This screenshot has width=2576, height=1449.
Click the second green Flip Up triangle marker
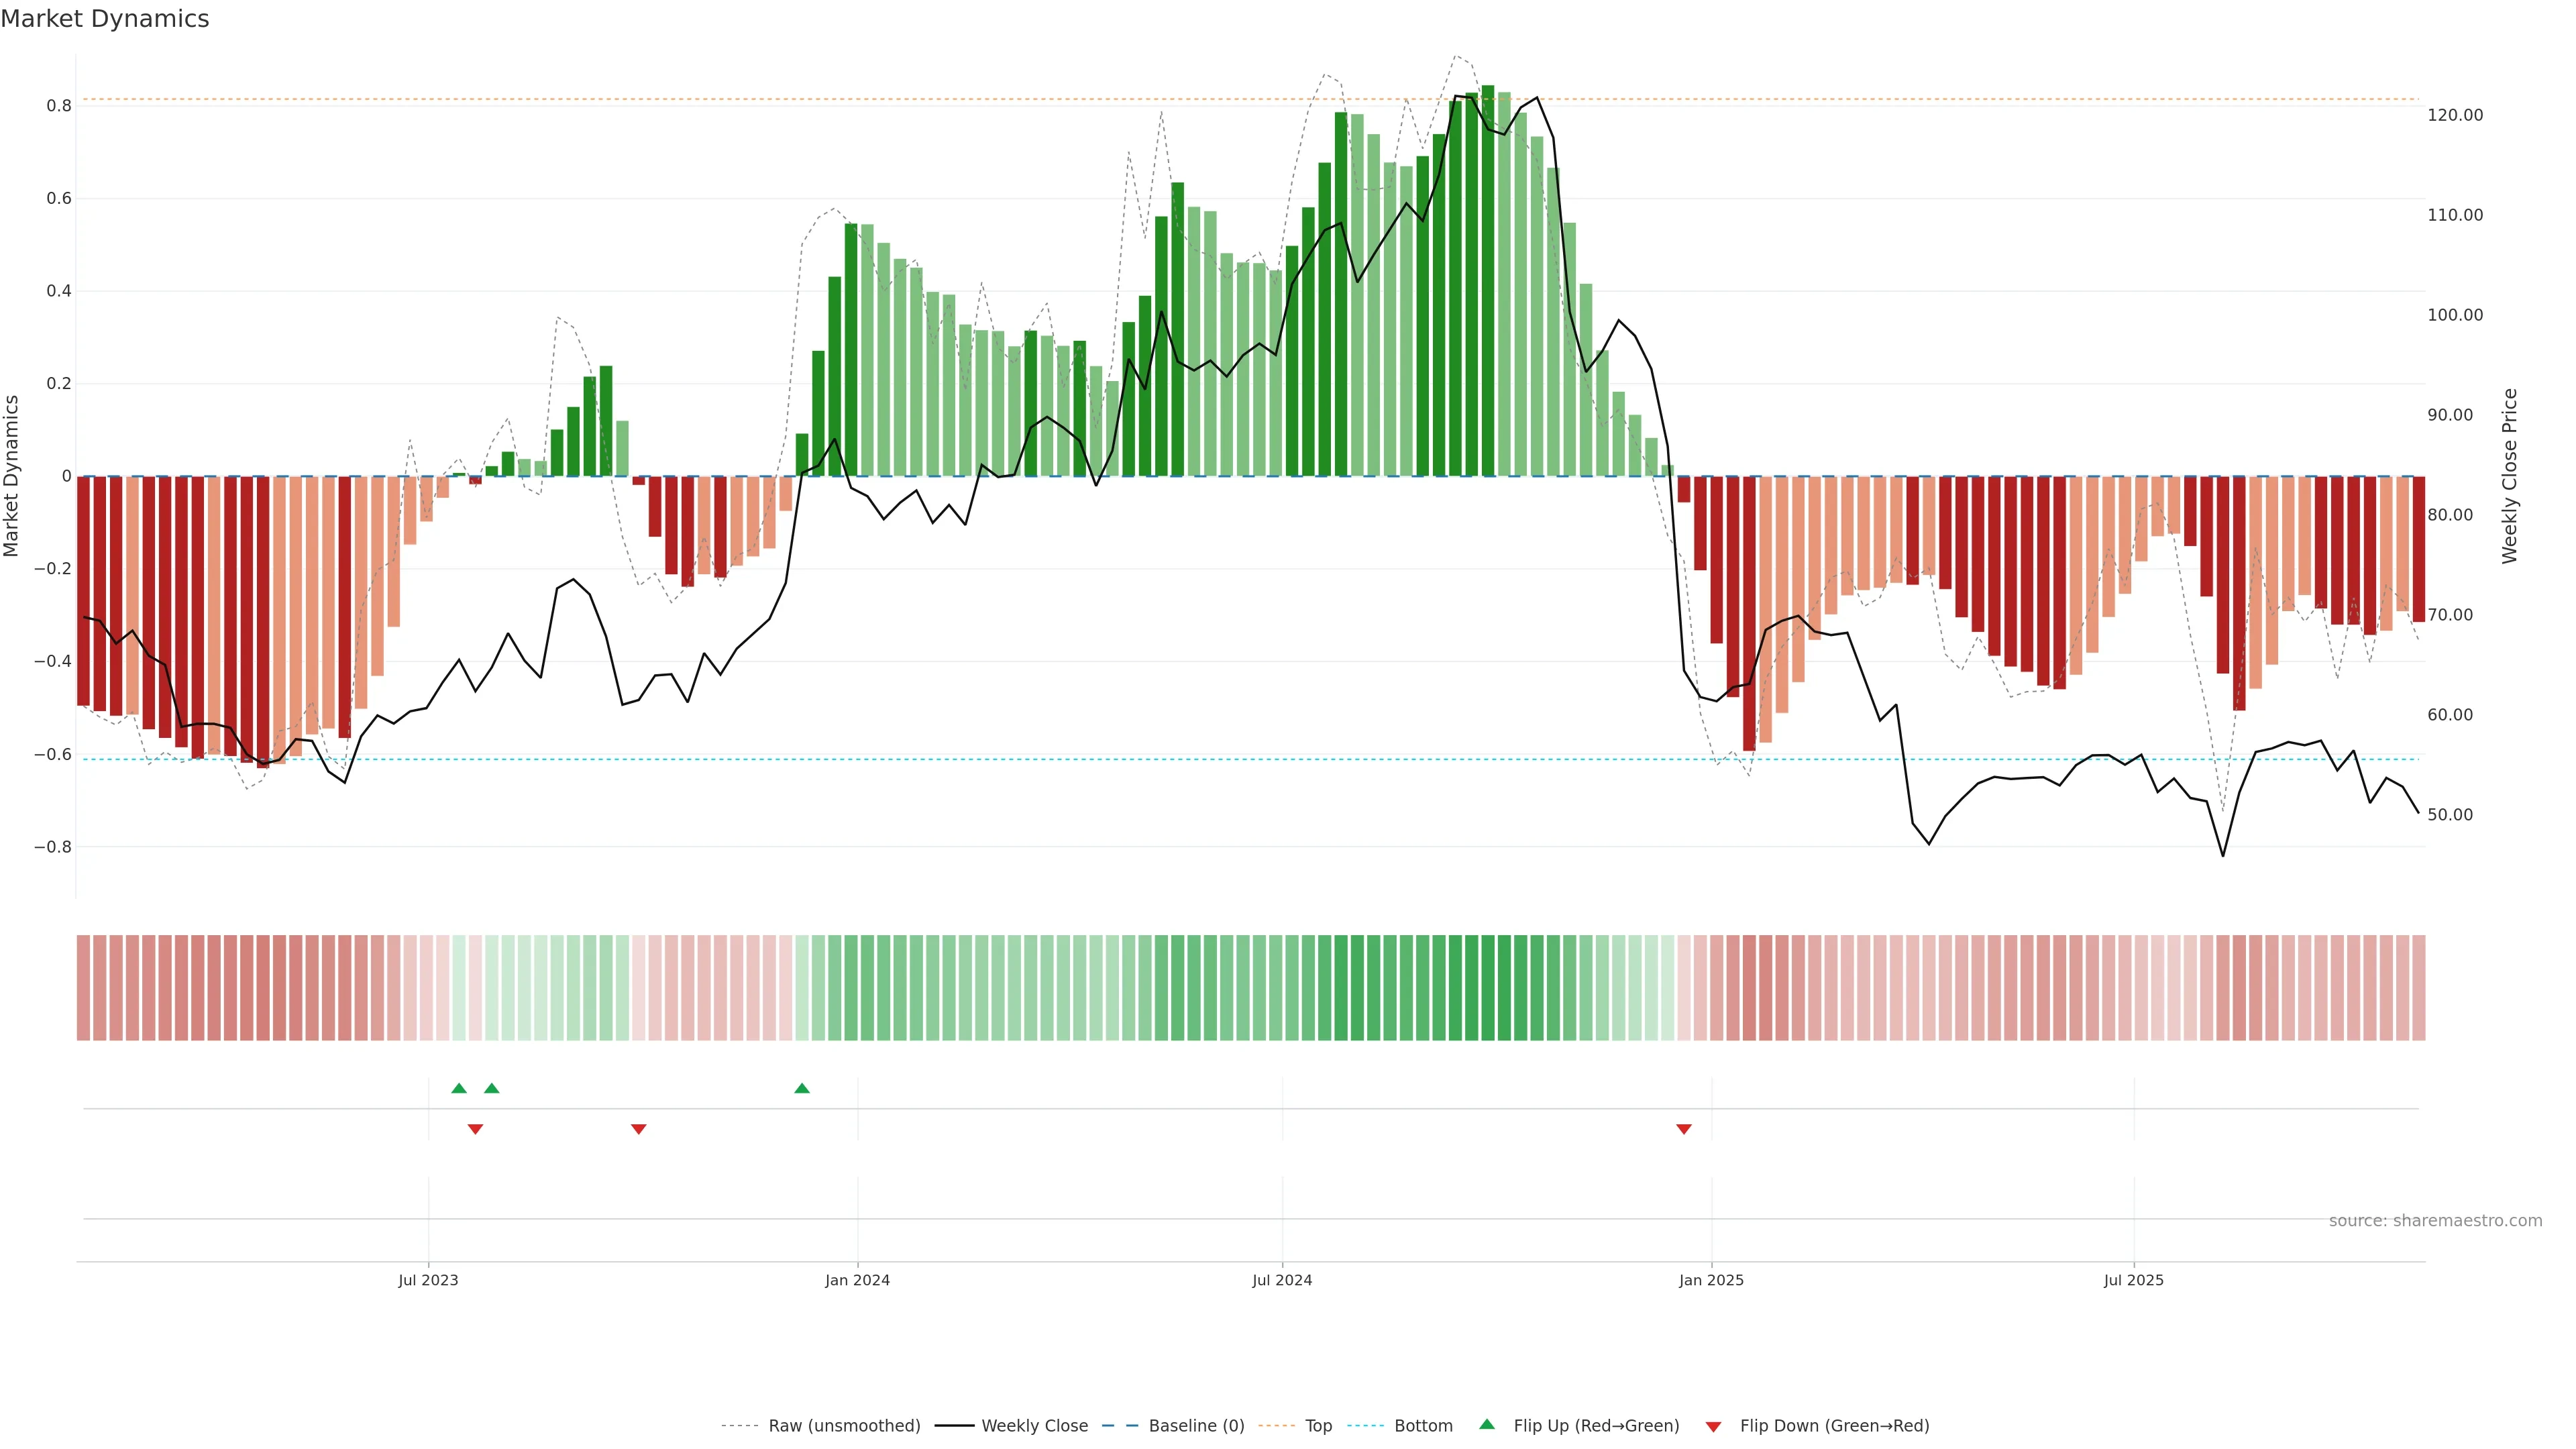point(491,1088)
